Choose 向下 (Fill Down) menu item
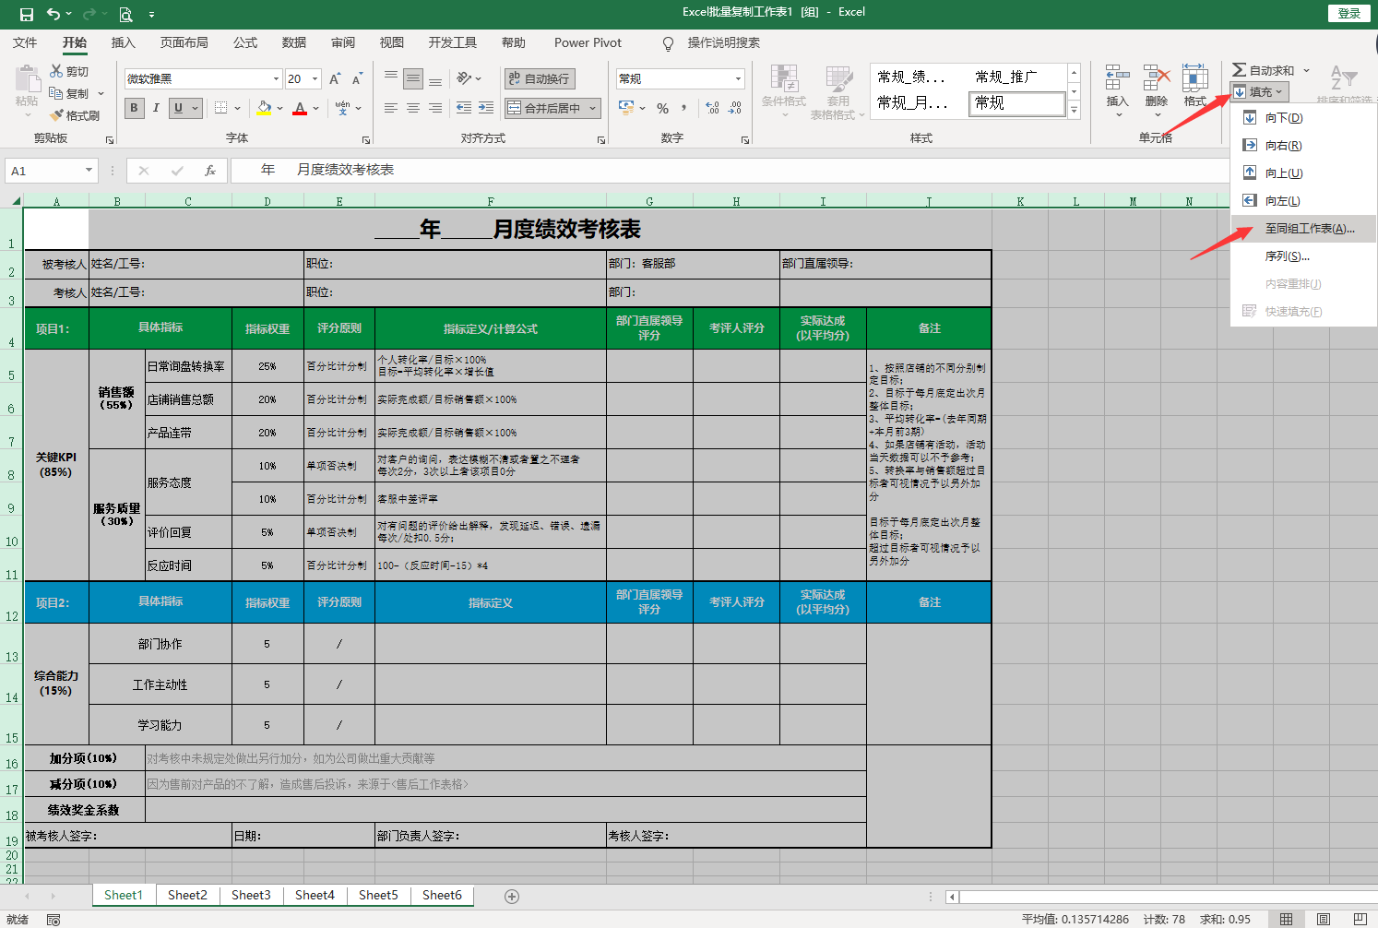This screenshot has width=1378, height=928. point(1303,118)
